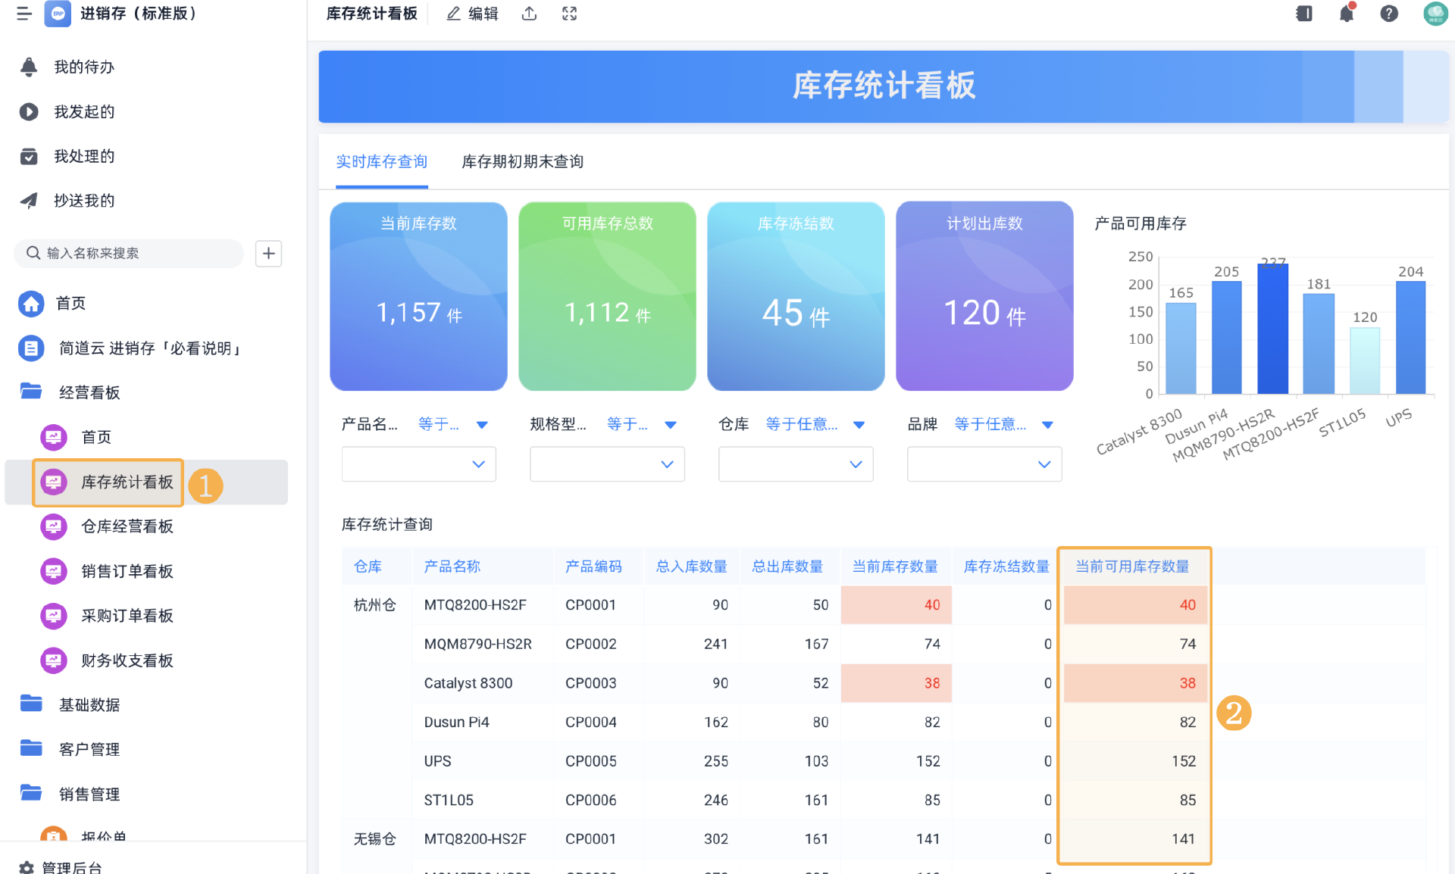
Task: Open 仓库经营看板 in sidebar
Action: 127,526
